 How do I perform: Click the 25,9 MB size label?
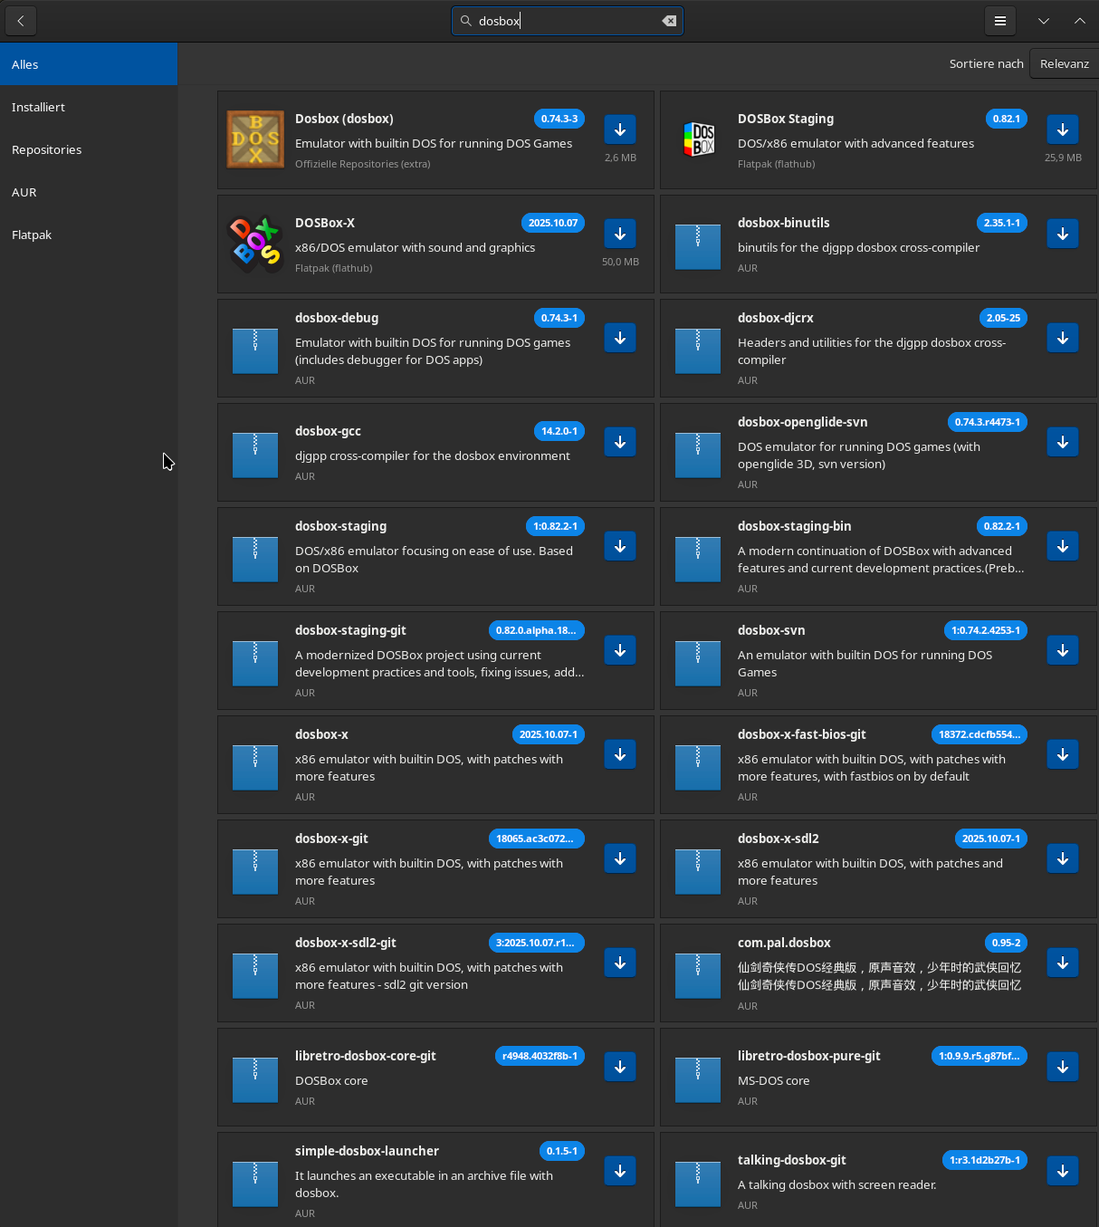(1063, 158)
